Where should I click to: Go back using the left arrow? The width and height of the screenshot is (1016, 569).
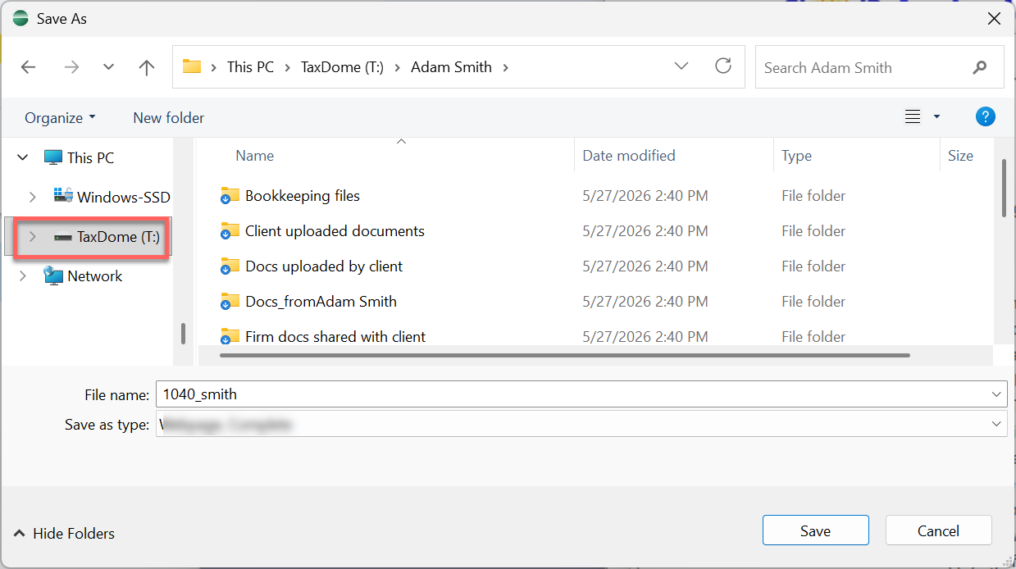click(x=29, y=67)
